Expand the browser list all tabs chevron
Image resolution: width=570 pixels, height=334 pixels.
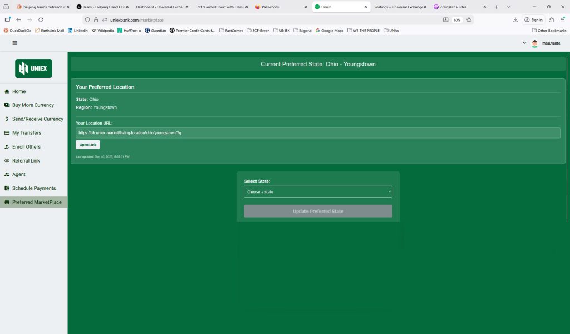coord(508,7)
